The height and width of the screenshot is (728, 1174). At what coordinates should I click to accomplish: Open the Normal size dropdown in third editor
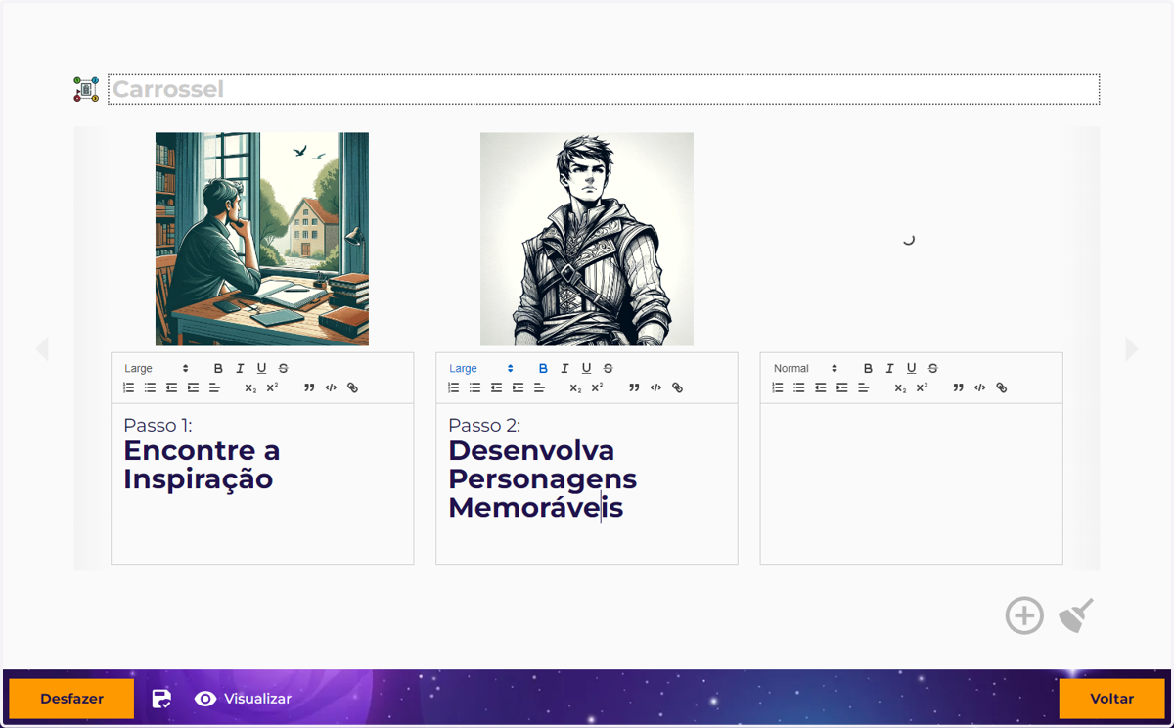[806, 369]
